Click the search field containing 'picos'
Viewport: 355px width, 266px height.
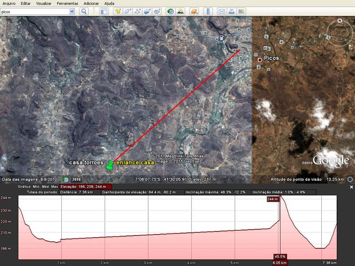(x=35, y=12)
